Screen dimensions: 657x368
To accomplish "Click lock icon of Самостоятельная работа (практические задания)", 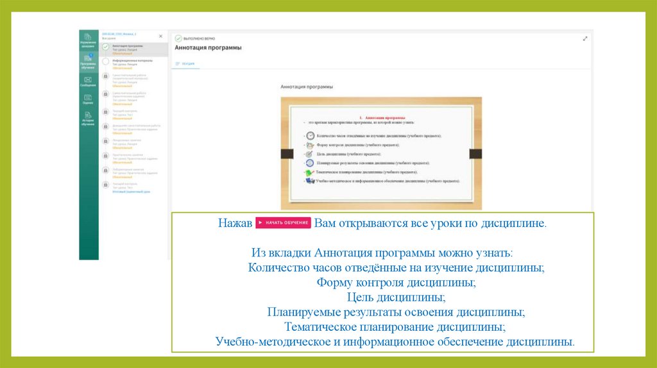I will pyautogui.click(x=106, y=94).
